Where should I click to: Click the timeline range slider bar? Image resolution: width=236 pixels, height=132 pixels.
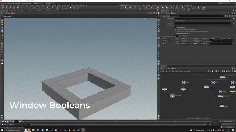(117, 125)
